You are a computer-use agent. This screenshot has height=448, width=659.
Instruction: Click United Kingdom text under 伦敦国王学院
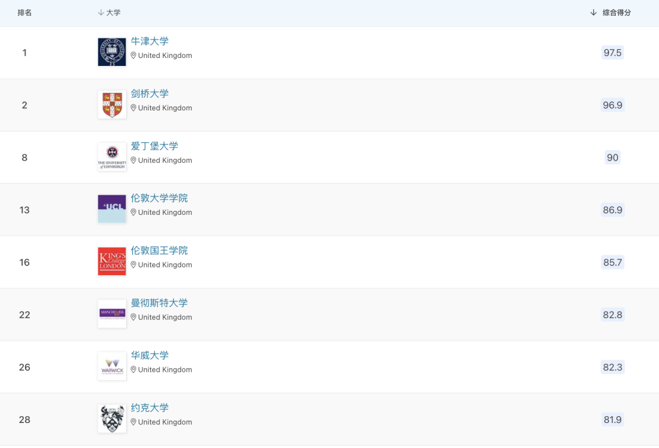[x=165, y=265]
